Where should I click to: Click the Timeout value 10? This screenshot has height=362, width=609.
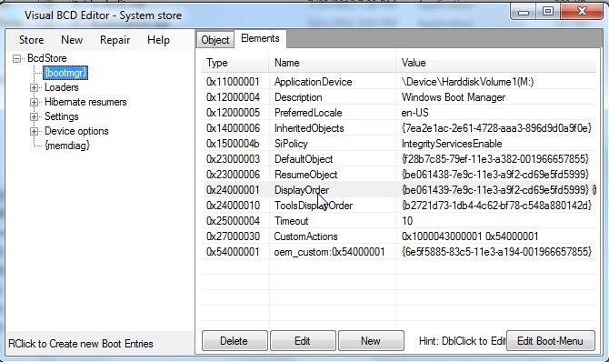point(407,221)
